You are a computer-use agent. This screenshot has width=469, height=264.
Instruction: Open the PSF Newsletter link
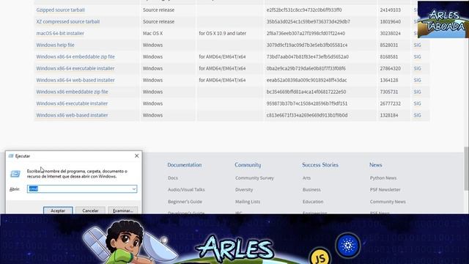[385, 189]
